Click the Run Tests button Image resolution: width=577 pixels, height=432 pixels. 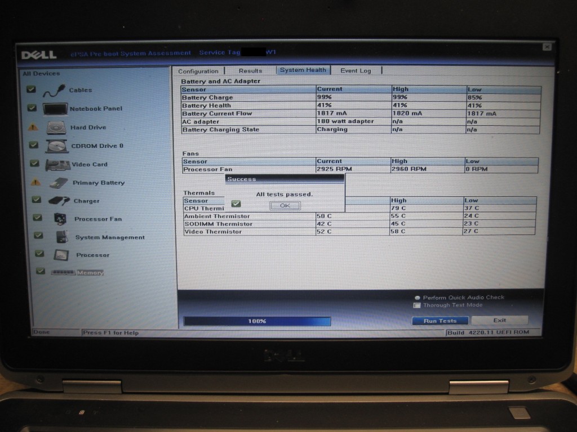pos(440,321)
